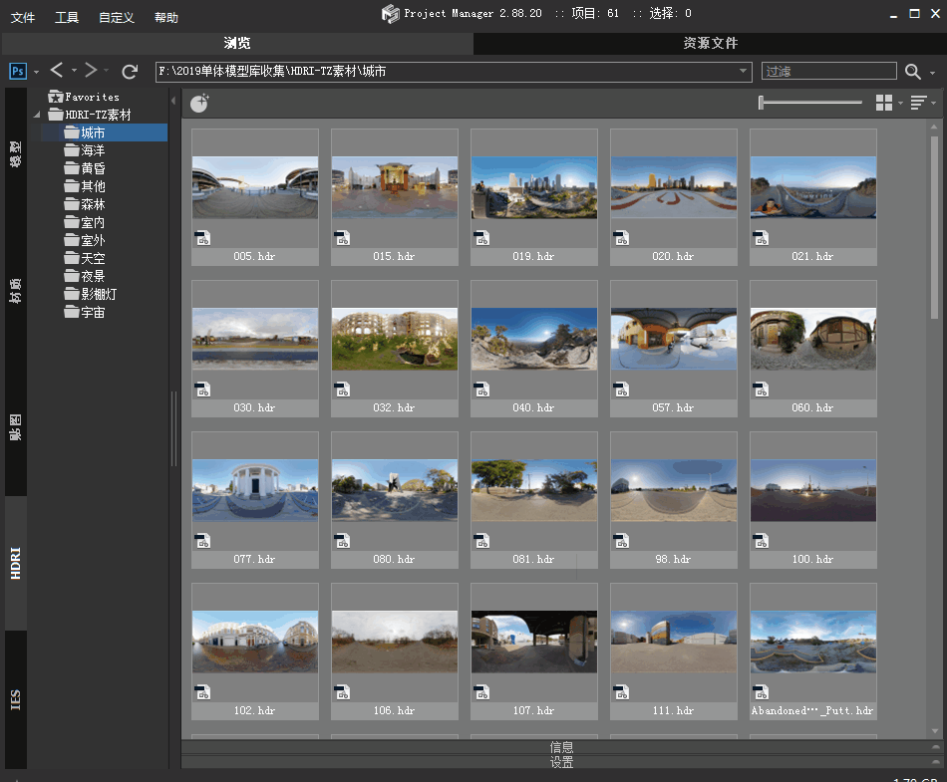This screenshot has height=782, width=947.
Task: Select the 海洋 folder
Action: 85,150
